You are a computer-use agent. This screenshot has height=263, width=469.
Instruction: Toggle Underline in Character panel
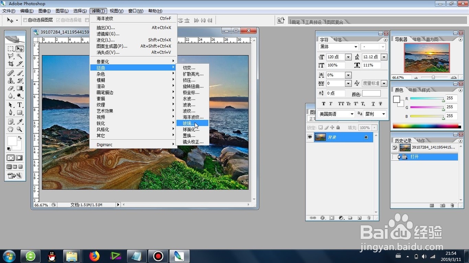(373, 103)
